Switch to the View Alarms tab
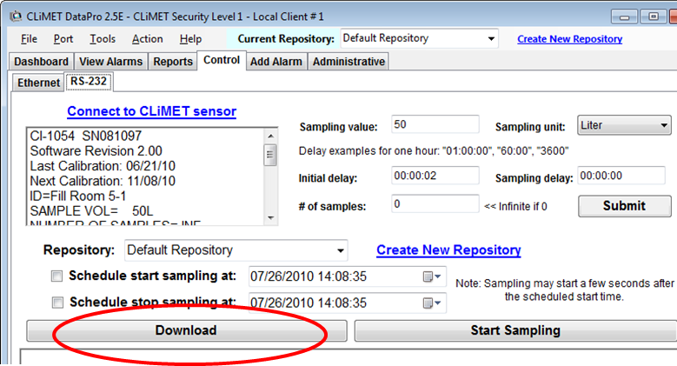Viewport: 677px width, 366px height. click(110, 62)
